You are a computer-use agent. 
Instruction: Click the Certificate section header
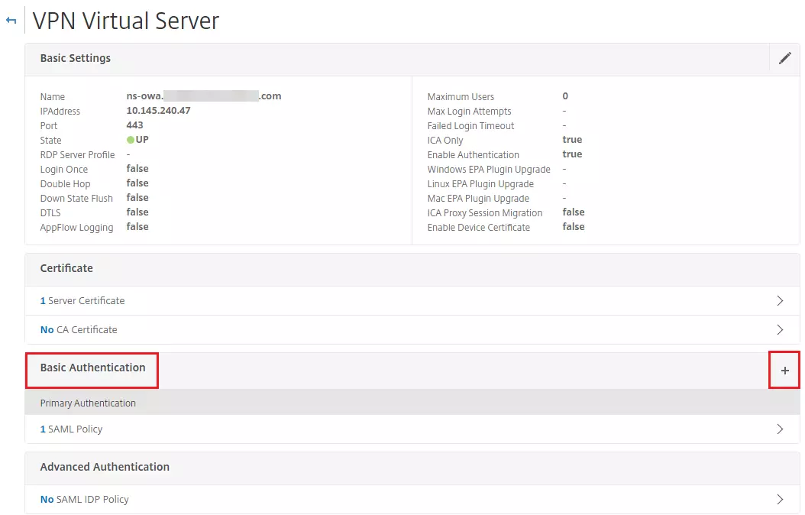[66, 268]
